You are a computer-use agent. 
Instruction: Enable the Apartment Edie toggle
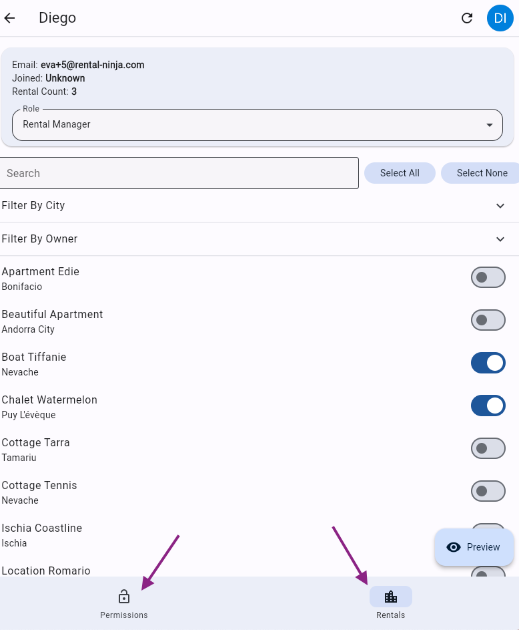tap(488, 277)
